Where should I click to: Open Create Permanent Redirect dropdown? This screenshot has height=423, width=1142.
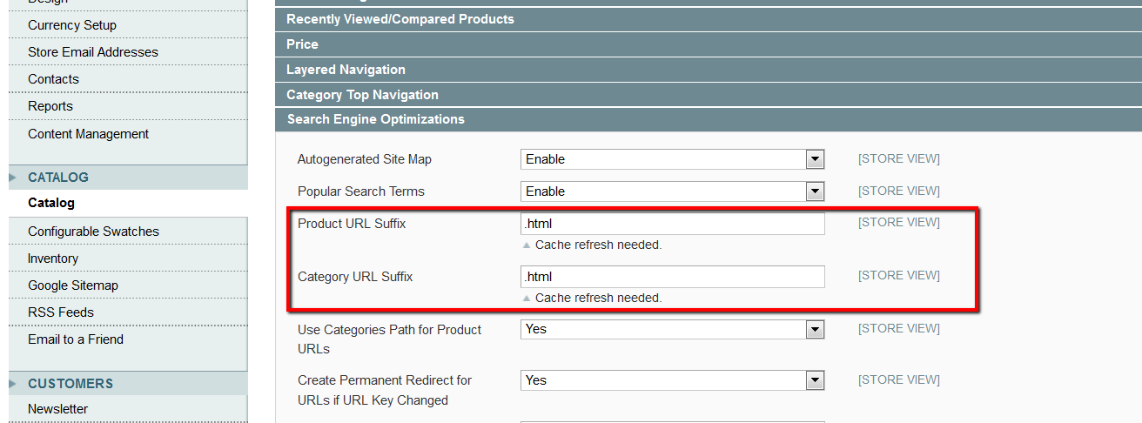(672, 380)
